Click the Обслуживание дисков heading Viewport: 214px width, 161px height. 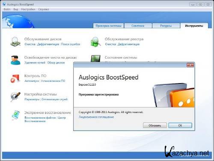click(x=43, y=39)
